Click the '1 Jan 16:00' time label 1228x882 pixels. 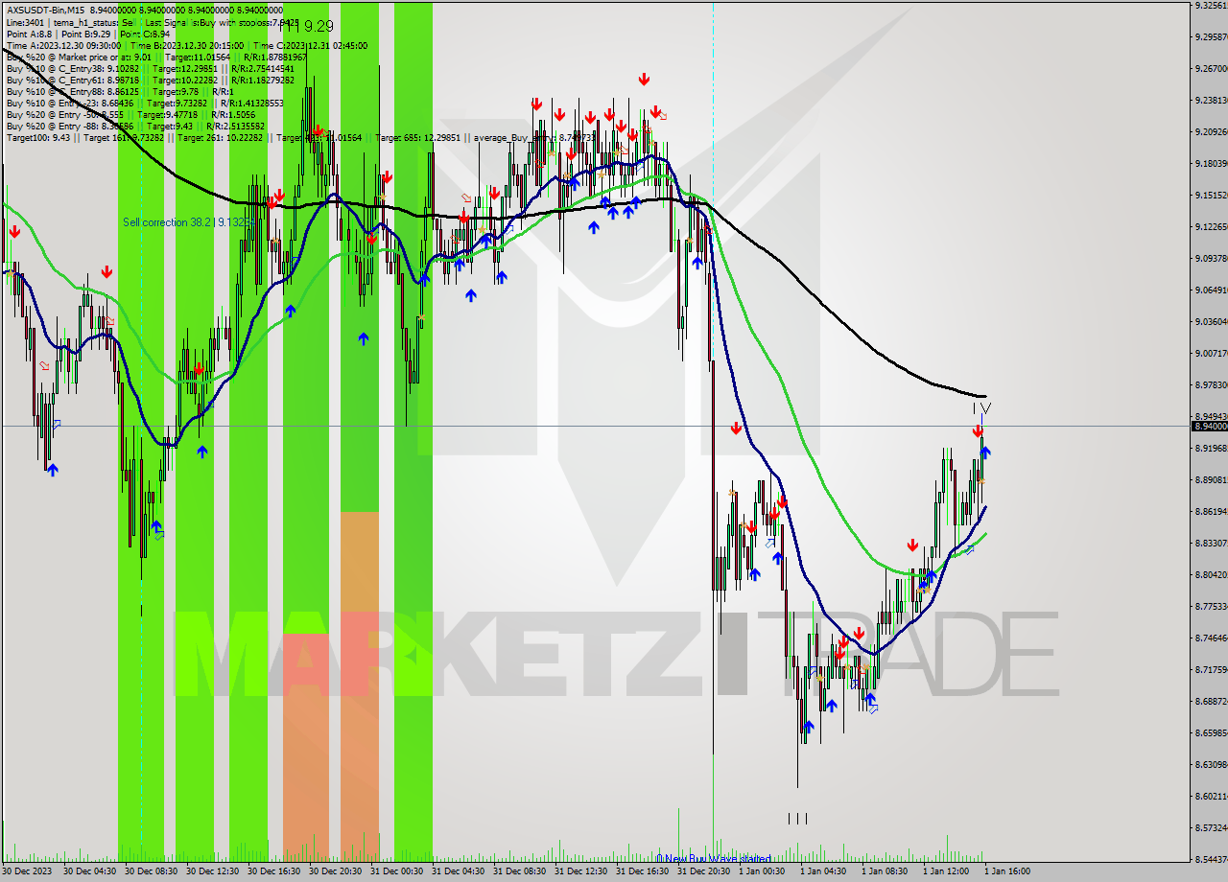[x=1008, y=872]
